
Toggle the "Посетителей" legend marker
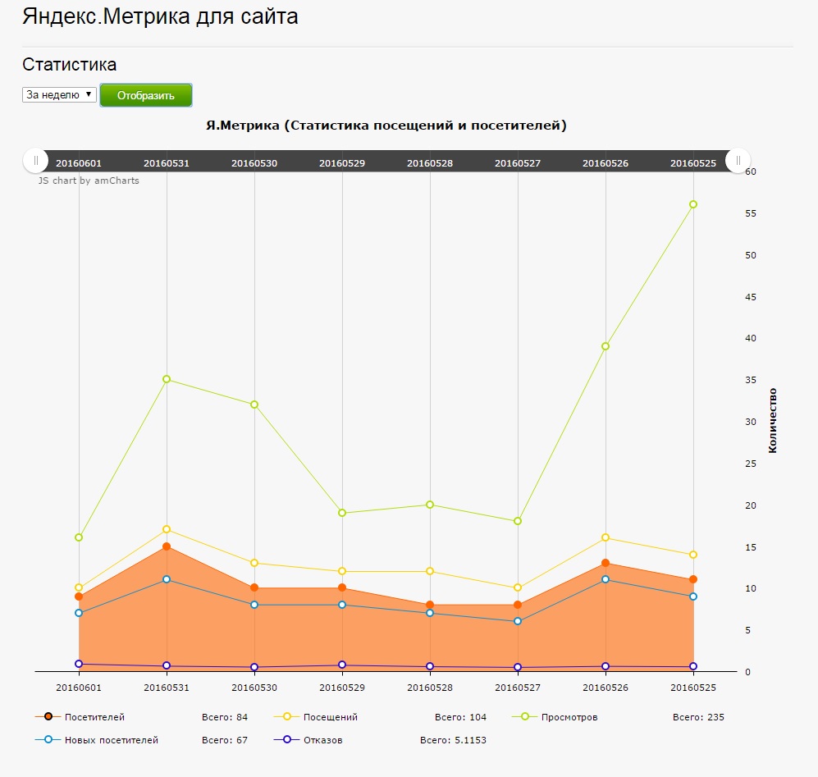click(x=48, y=717)
